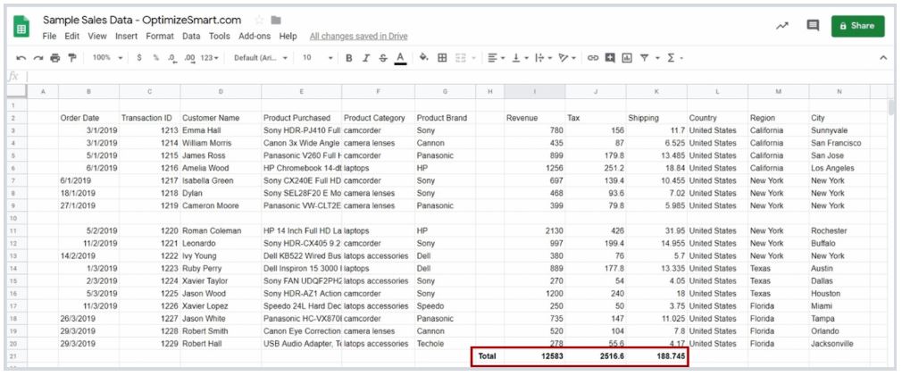Open the more formats 123 dropdown

point(209,58)
